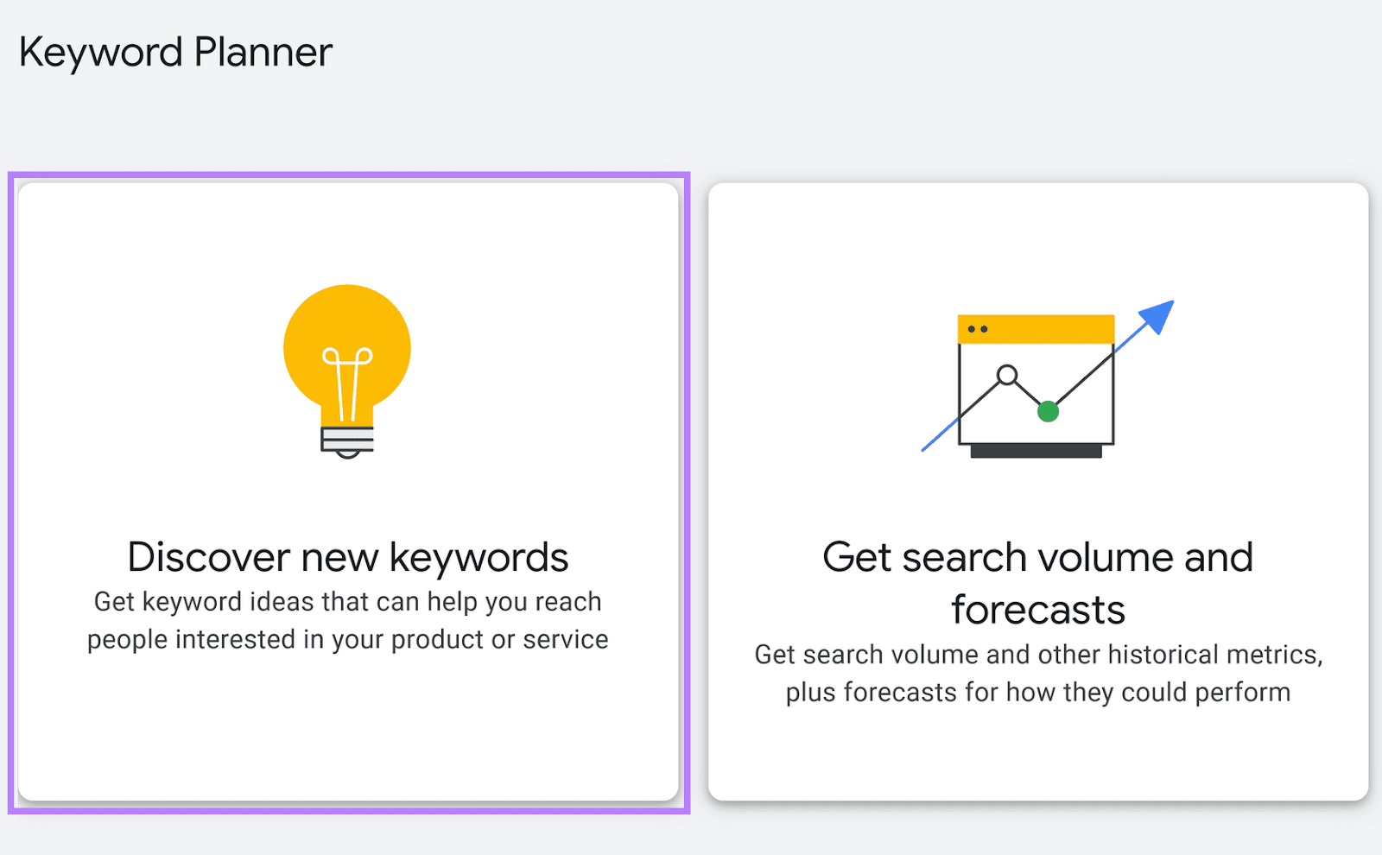Click the green data point on the graph
1382x855 pixels.
[x=1048, y=413]
